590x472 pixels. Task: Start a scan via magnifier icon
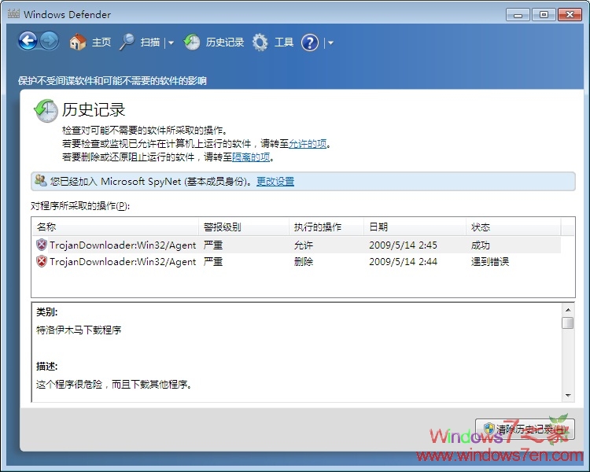(x=127, y=42)
